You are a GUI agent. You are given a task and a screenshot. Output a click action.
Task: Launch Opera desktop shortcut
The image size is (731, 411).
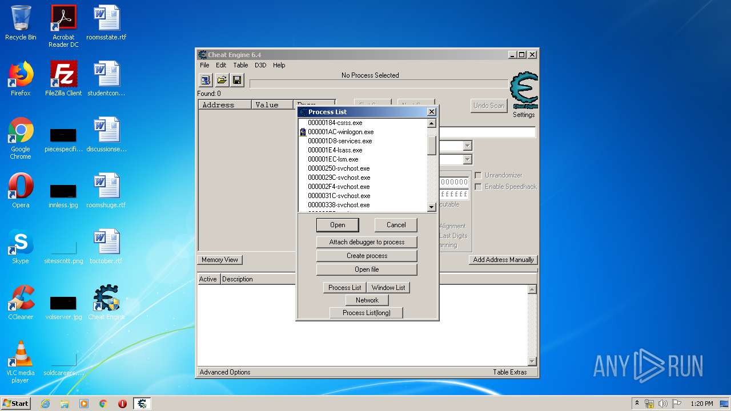coord(21,191)
